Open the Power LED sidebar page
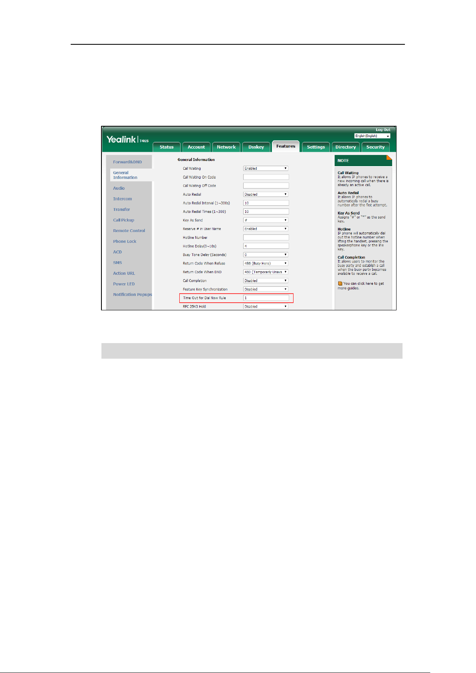 tap(124, 284)
